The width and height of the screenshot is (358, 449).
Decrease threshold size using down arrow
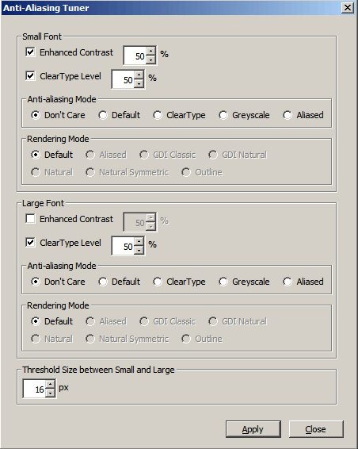(50, 393)
